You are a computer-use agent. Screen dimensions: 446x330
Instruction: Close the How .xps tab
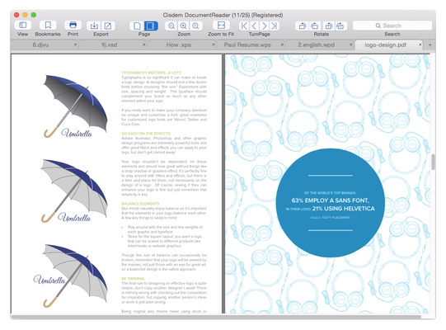point(213,45)
